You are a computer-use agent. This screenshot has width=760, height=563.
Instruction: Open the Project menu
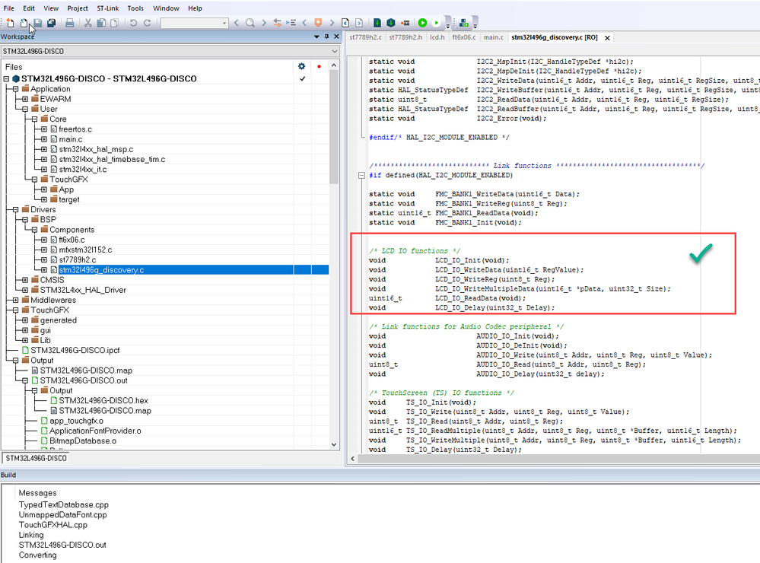point(78,8)
